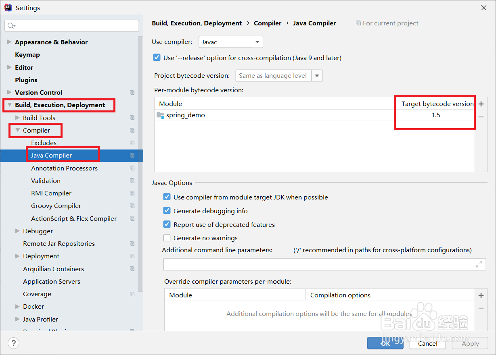Viewport: 496px width, 355px height.
Task: Enable Generate no warnings checkbox
Action: click(167, 238)
